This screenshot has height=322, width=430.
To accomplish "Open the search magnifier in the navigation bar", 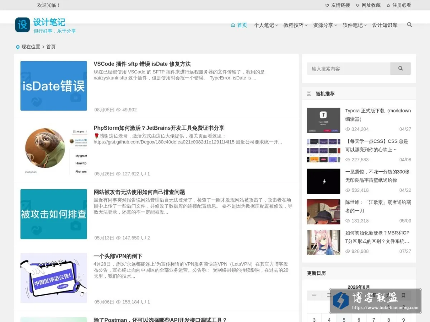I will coord(410,25).
